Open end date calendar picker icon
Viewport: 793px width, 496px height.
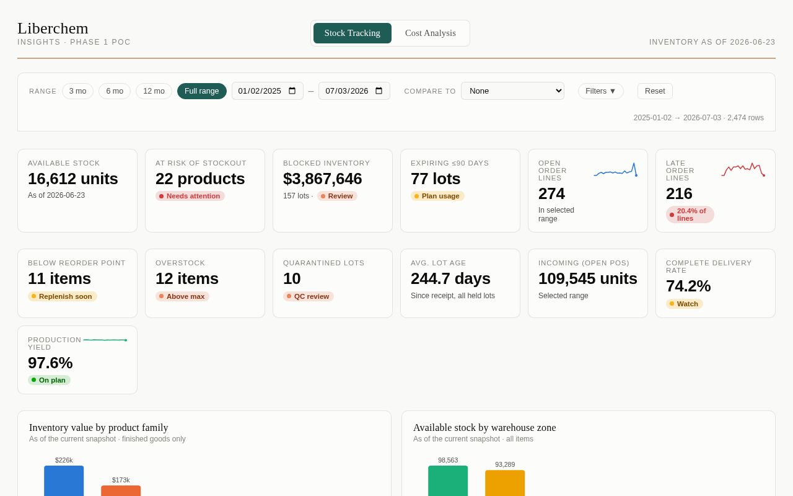tap(379, 91)
